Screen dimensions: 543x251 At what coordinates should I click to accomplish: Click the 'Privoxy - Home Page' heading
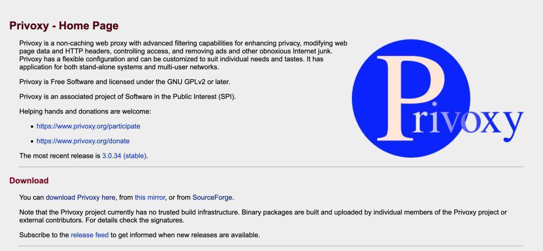pyautogui.click(x=64, y=25)
